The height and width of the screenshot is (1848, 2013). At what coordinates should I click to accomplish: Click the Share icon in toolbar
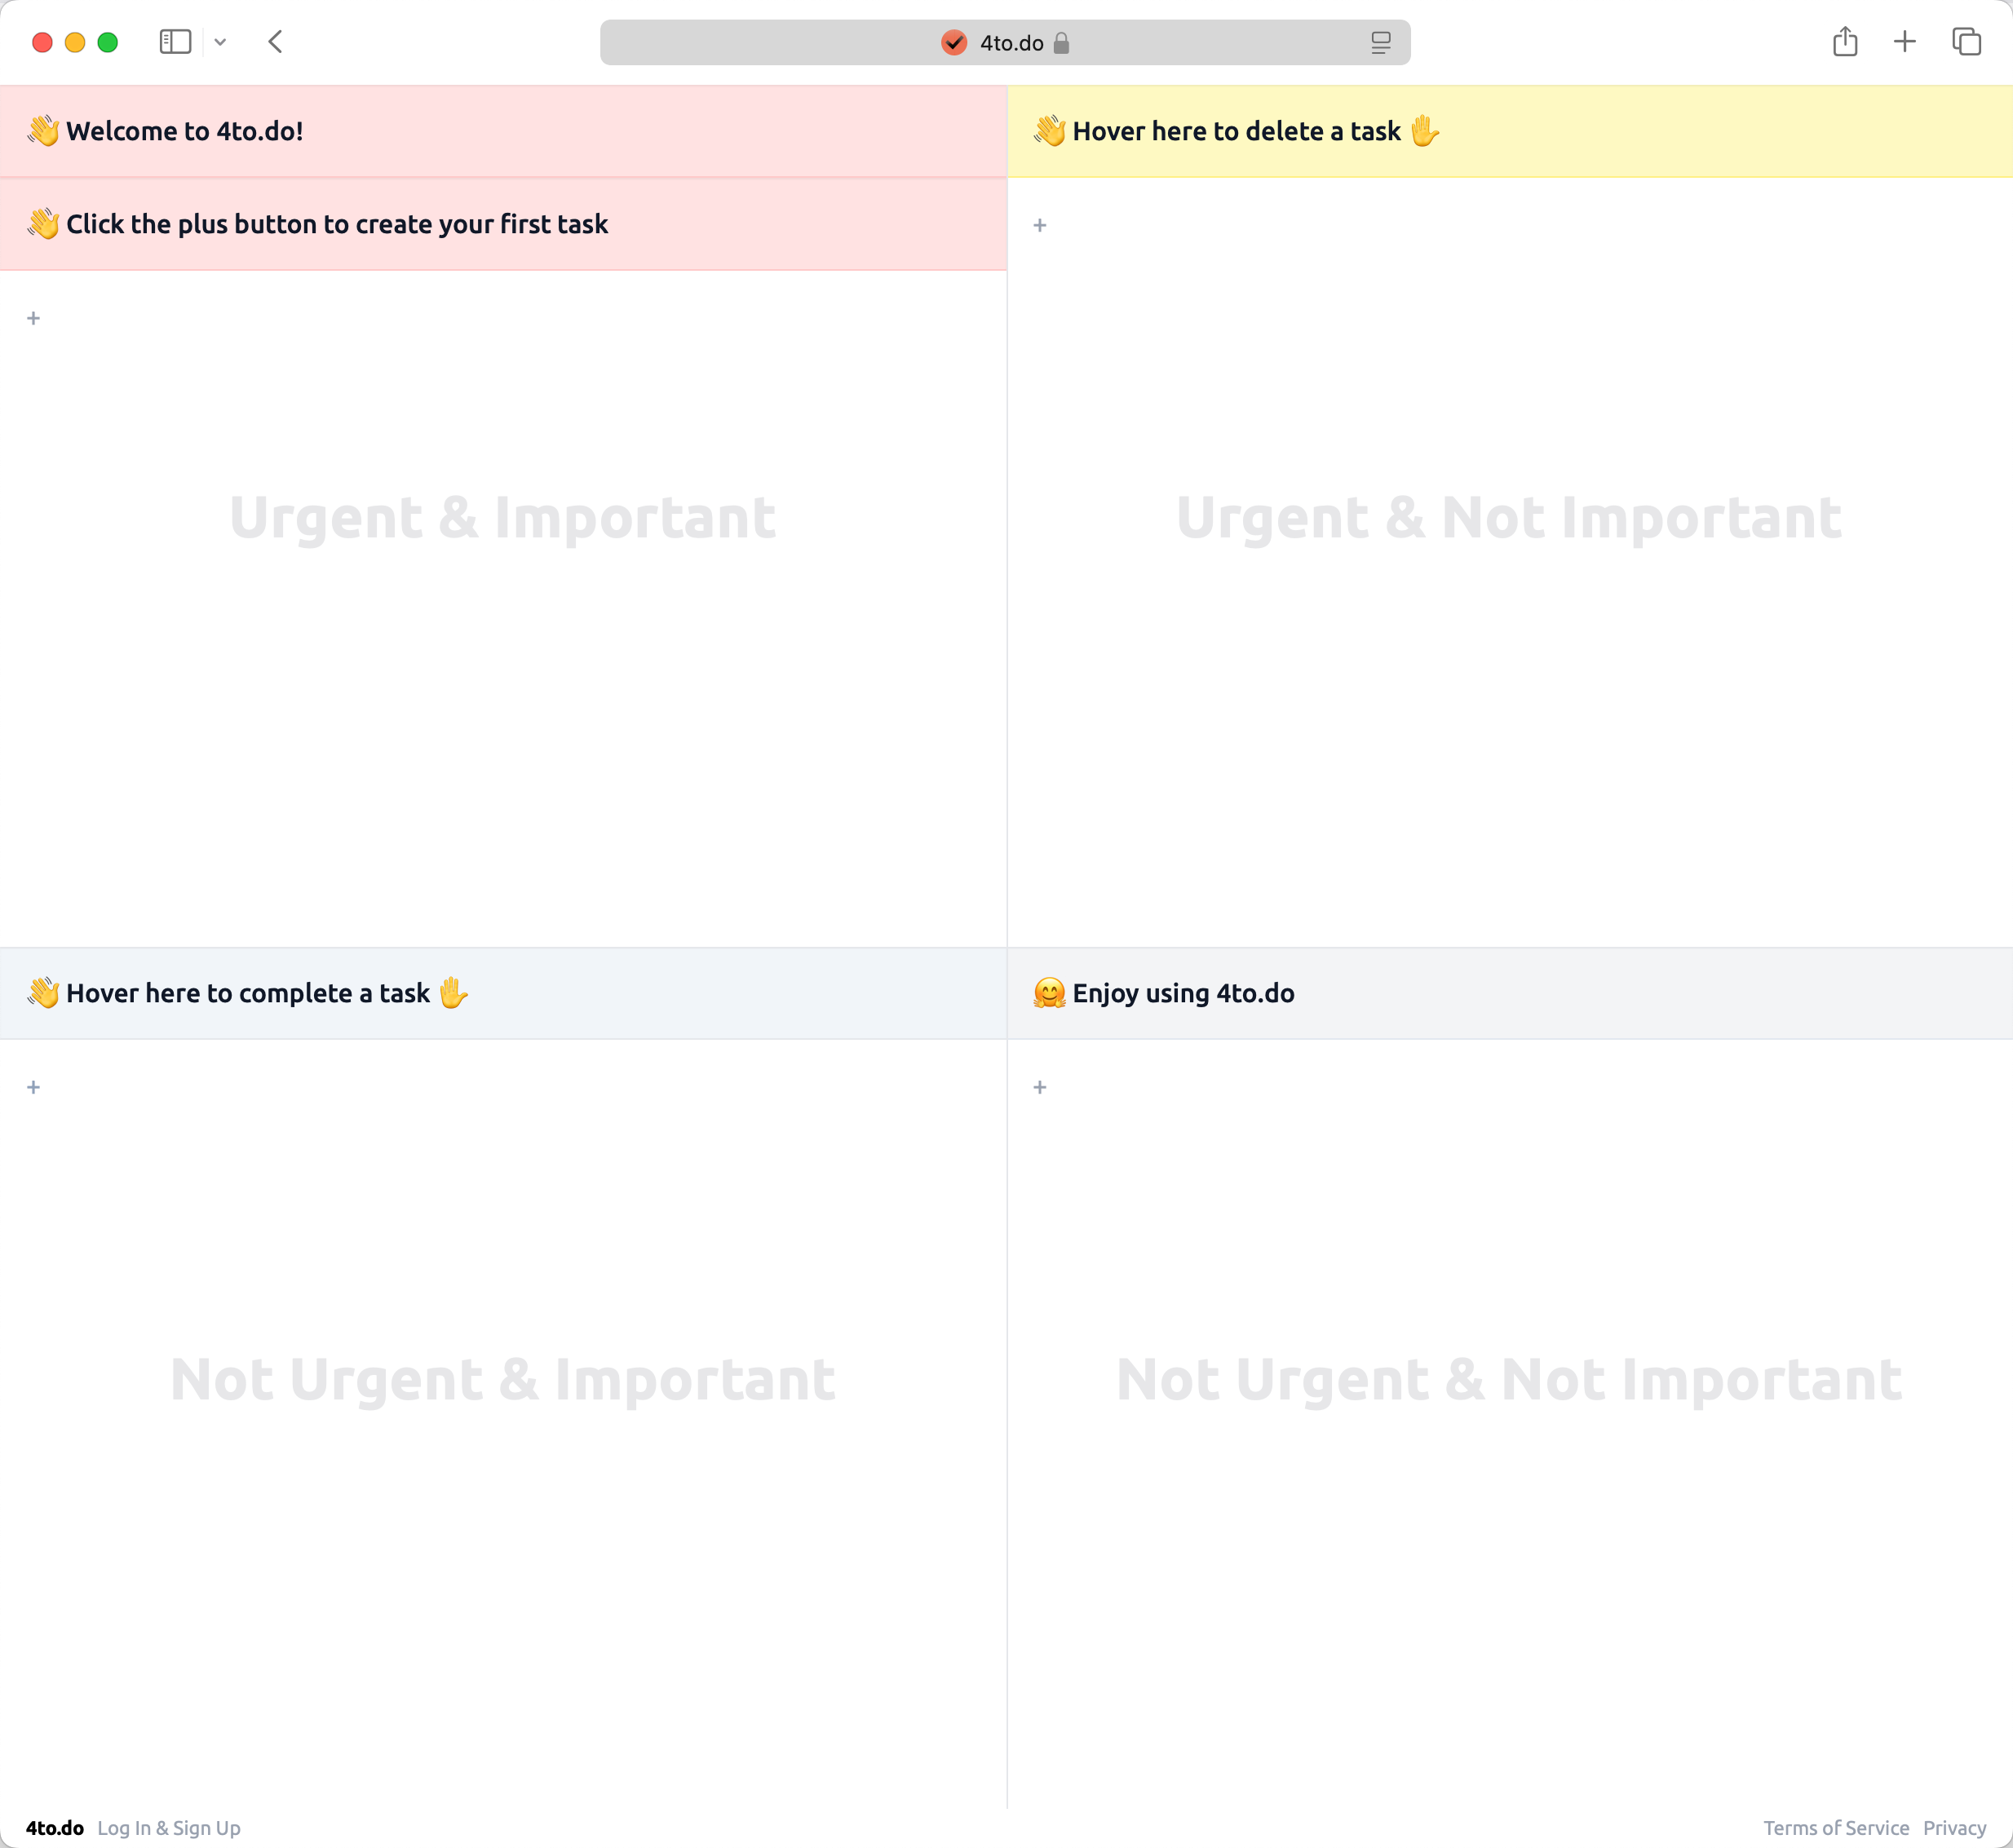tap(1844, 42)
